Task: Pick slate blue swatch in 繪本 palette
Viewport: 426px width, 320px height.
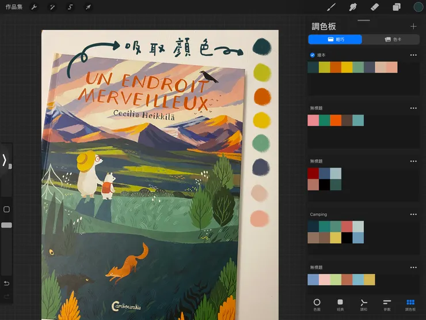Action: pos(369,67)
